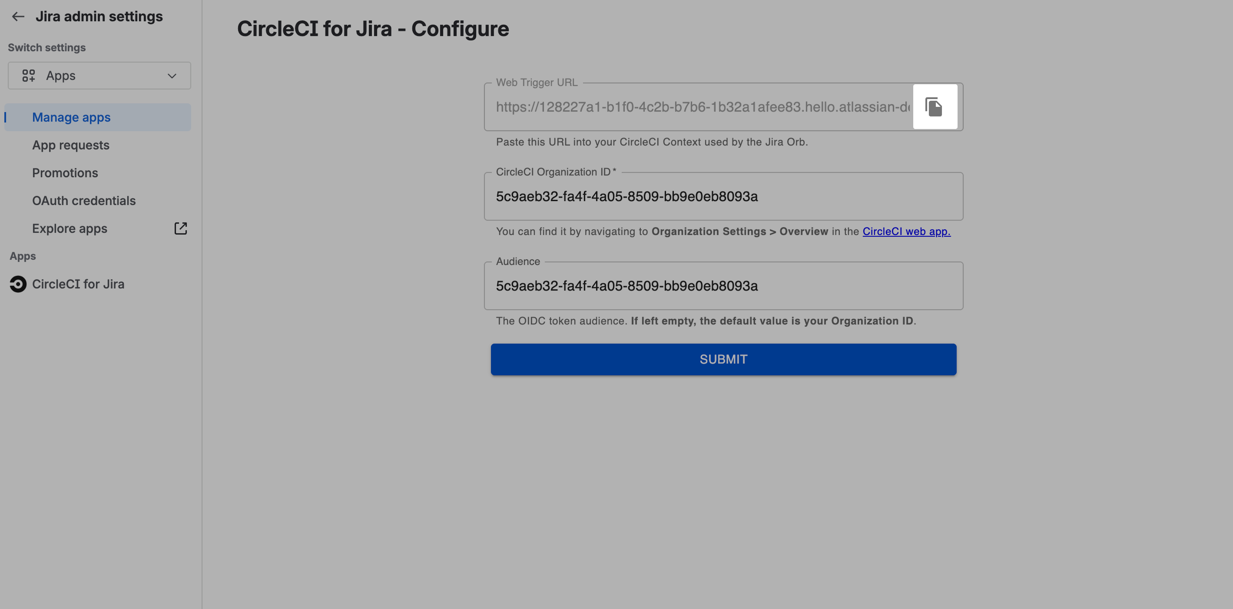Click the 'Organization Settings > Overview' bold text

[x=739, y=232]
